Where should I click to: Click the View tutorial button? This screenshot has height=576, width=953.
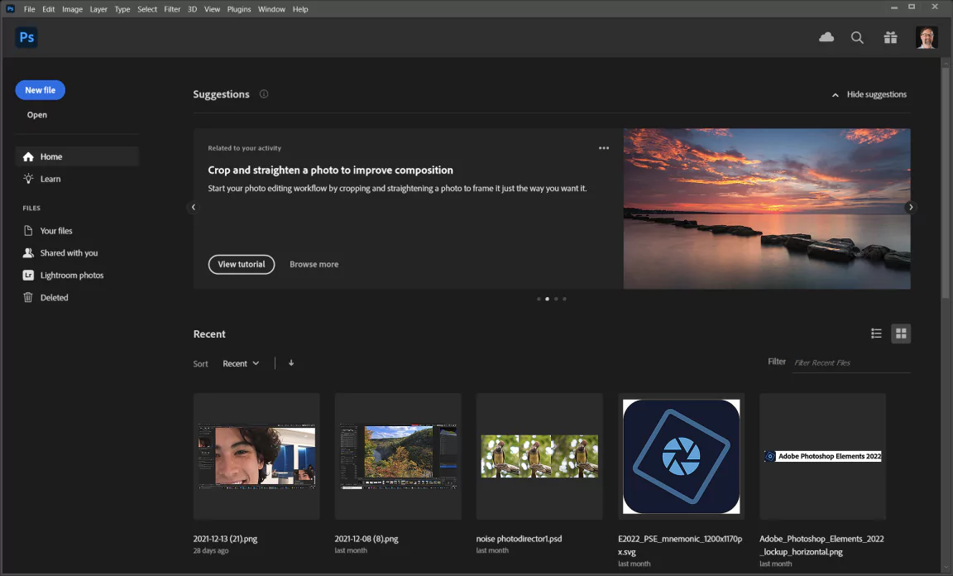(242, 264)
